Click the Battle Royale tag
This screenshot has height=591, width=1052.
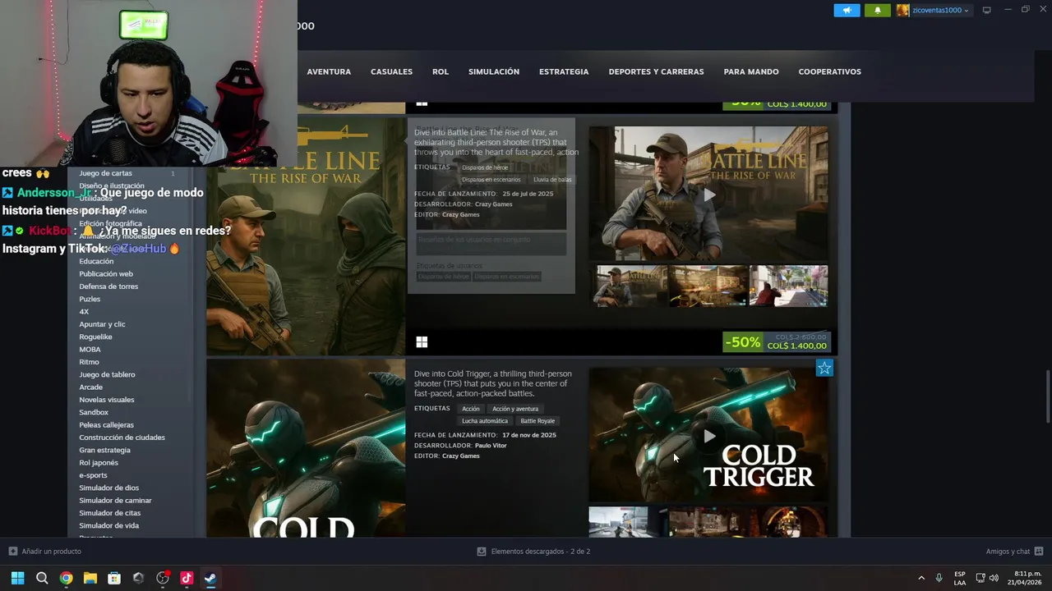pyautogui.click(x=538, y=421)
